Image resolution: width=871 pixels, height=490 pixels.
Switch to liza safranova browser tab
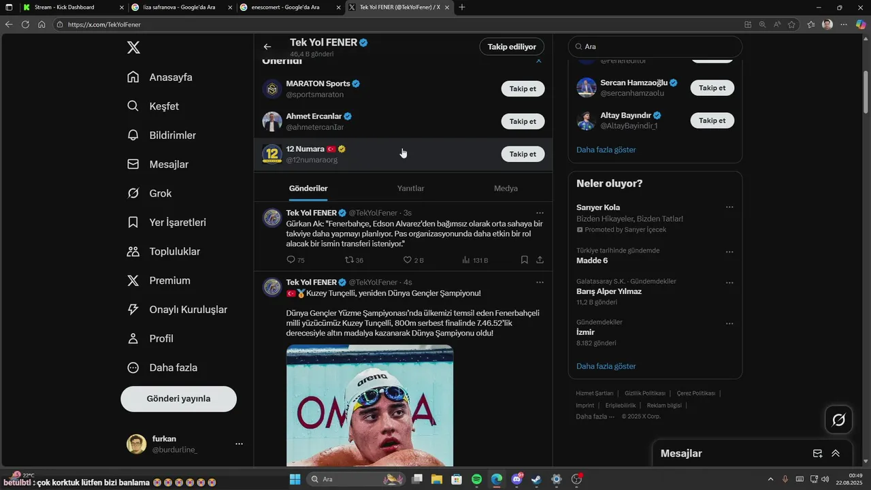tap(182, 7)
